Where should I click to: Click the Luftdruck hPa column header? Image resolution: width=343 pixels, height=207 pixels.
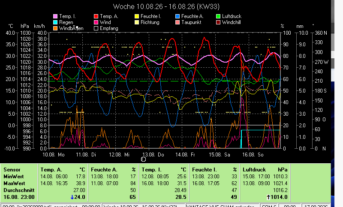click(265, 170)
